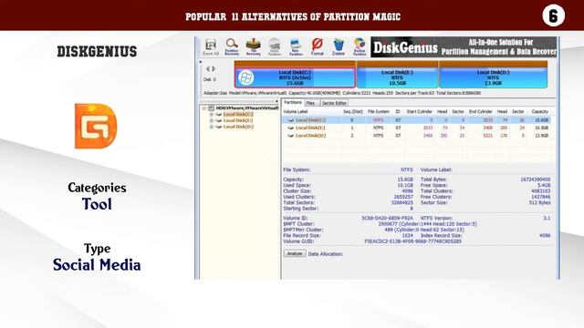Collapse the HDD:VMware root tree node
The image size is (584, 328).
204,108
